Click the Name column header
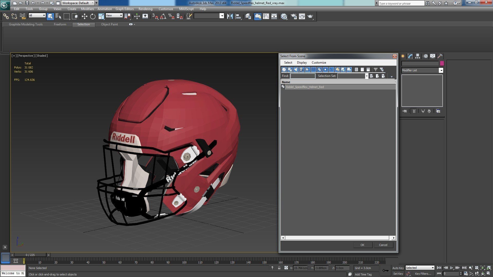Viewport: 493px width, 277px height. coord(338,82)
